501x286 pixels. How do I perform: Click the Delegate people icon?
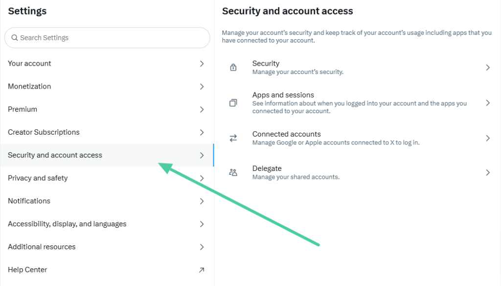(x=233, y=172)
